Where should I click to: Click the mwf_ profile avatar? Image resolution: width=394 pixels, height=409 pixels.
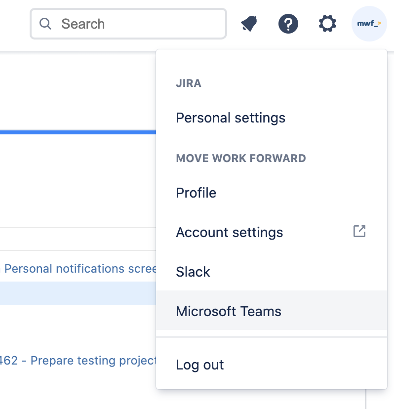coord(369,24)
